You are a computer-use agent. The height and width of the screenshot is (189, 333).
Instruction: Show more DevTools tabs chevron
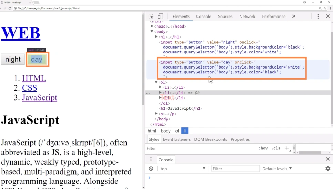coord(293,16)
